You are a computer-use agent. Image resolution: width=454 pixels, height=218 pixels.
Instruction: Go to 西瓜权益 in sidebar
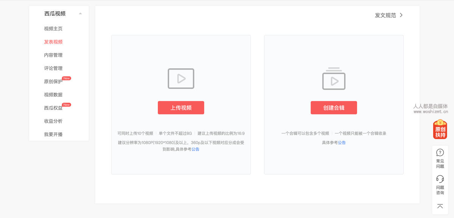pyautogui.click(x=53, y=108)
